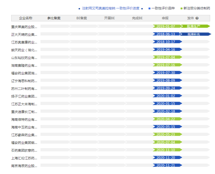
Task: Click the 2019-09-24 date bar
Action: tap(167, 88)
